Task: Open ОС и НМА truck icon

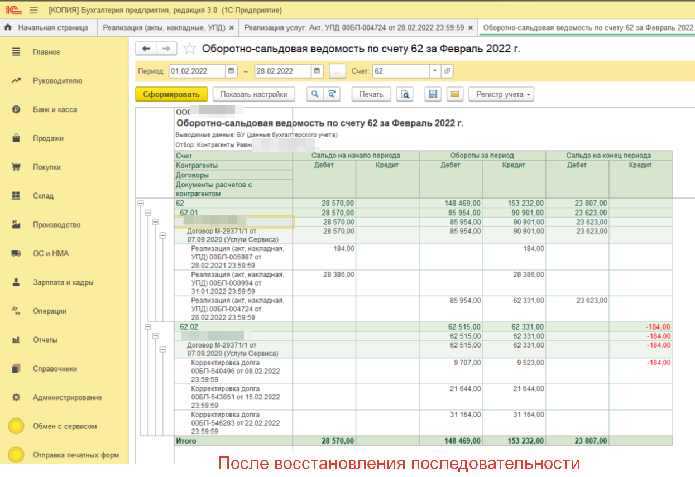Action: point(16,253)
